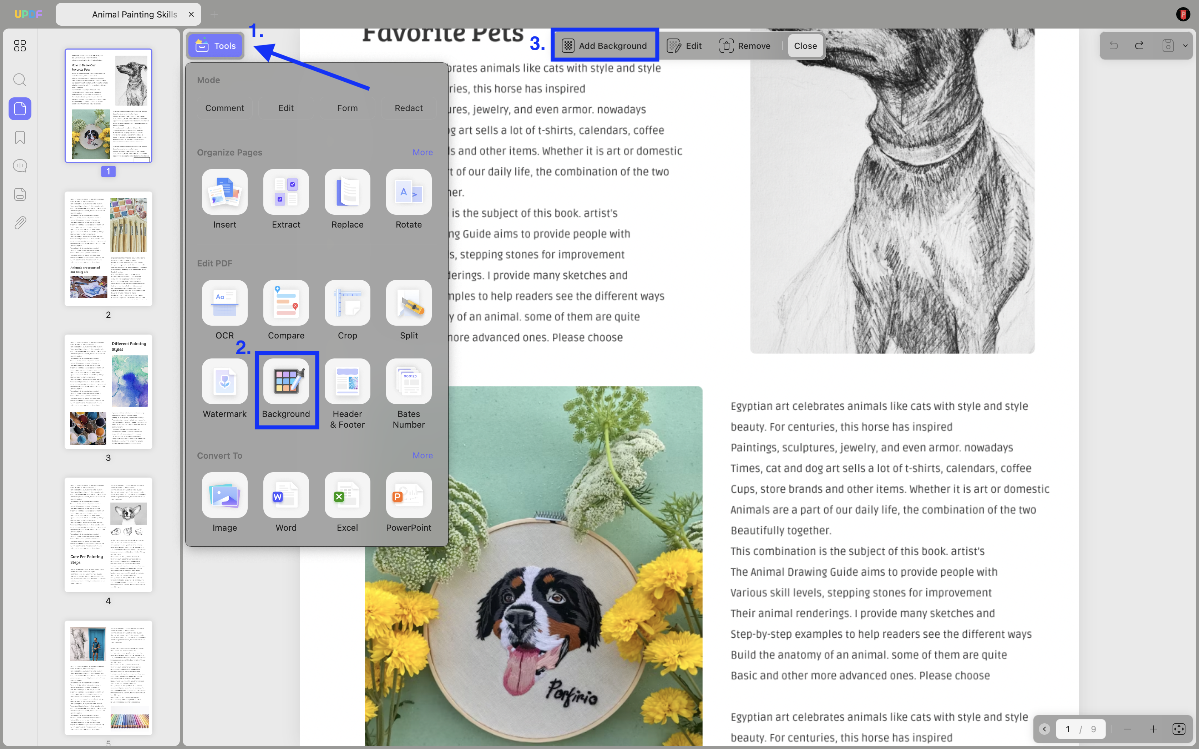Screen dimensions: 1199x749
Task: Open the Split PDF tool
Action: pos(409,303)
